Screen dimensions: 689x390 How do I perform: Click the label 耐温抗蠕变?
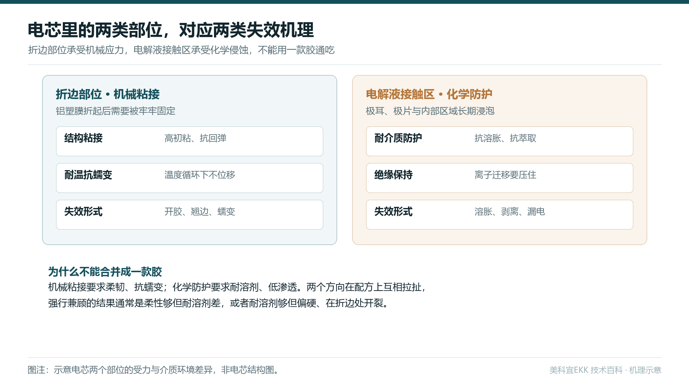pos(88,175)
